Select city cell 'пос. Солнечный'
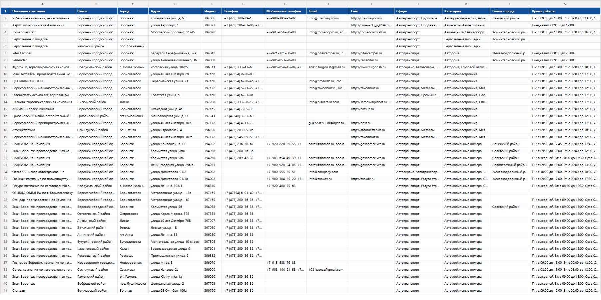Viewport: 601px width, 300px height. [133, 46]
